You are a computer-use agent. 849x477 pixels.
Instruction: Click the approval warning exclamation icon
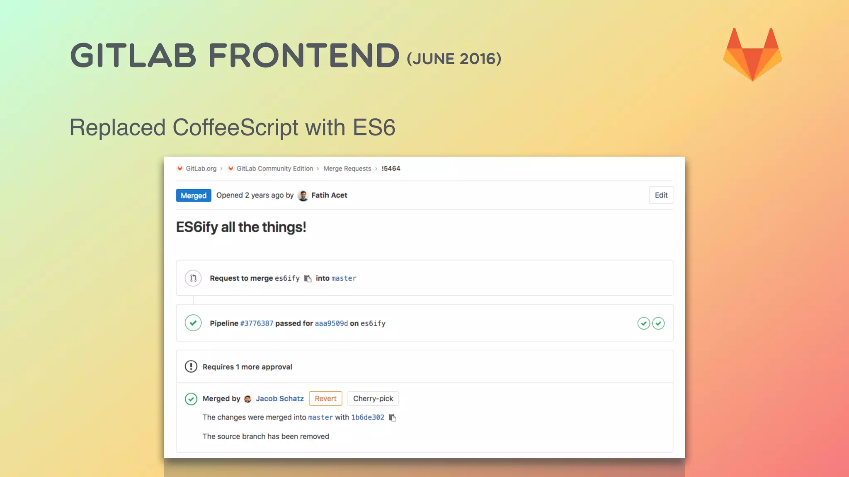click(x=191, y=366)
